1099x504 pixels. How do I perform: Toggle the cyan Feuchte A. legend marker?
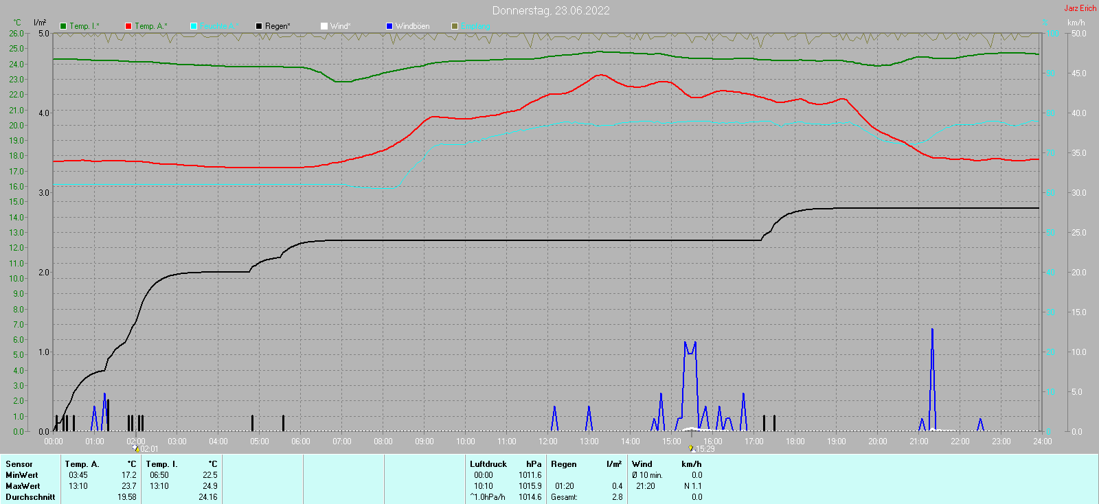pyautogui.click(x=194, y=26)
